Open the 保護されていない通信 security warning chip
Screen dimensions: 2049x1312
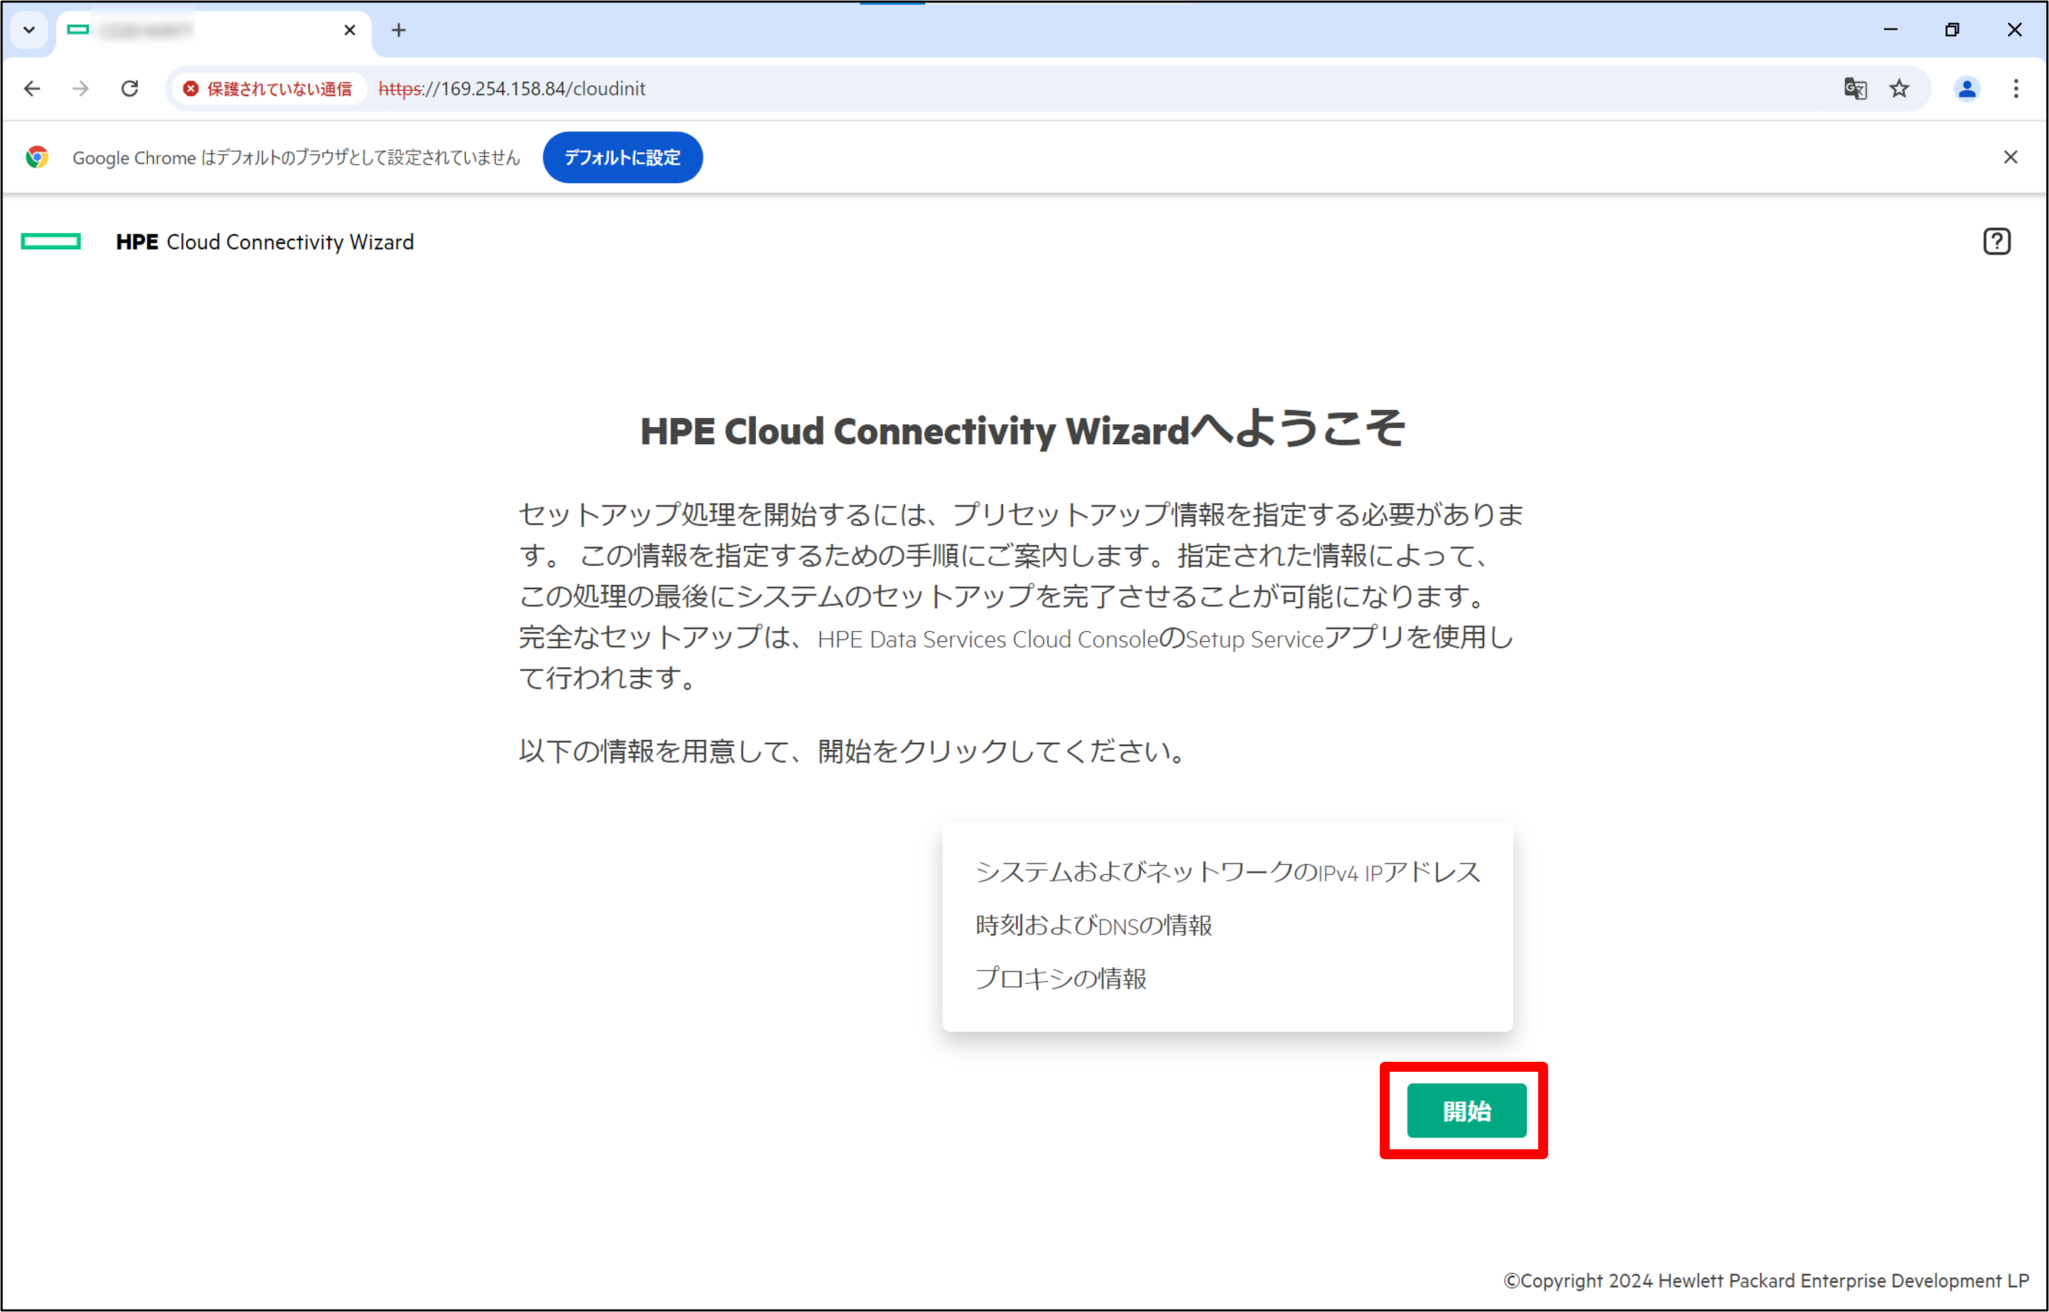pyautogui.click(x=269, y=89)
